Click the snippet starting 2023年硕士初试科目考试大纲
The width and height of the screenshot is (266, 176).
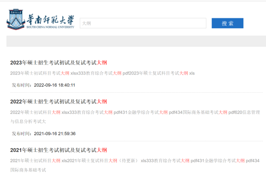102,73
